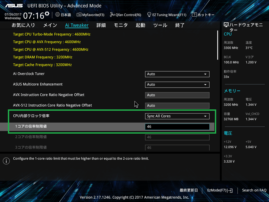Click the info icon beside help text

[x=6, y=161]
